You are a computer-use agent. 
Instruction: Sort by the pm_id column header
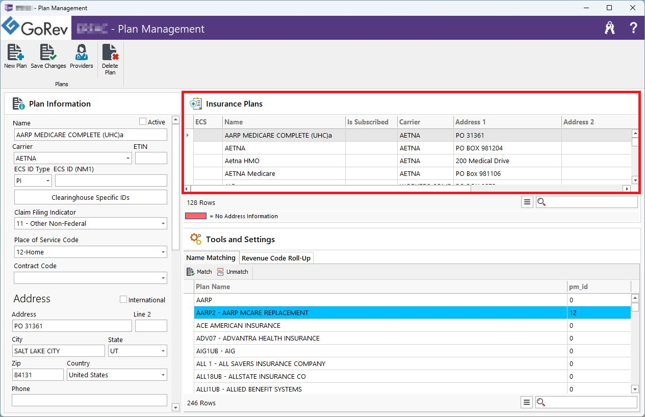599,286
